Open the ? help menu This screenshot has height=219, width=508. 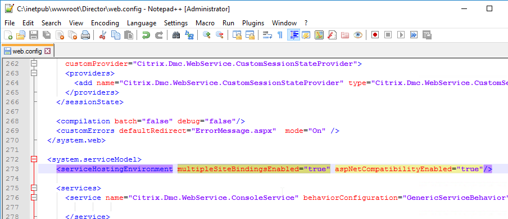tap(306, 23)
